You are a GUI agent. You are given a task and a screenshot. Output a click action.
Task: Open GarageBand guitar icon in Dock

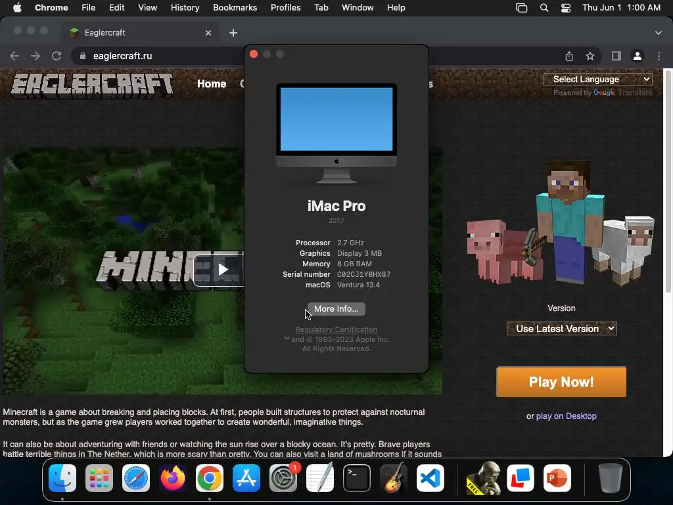(394, 478)
